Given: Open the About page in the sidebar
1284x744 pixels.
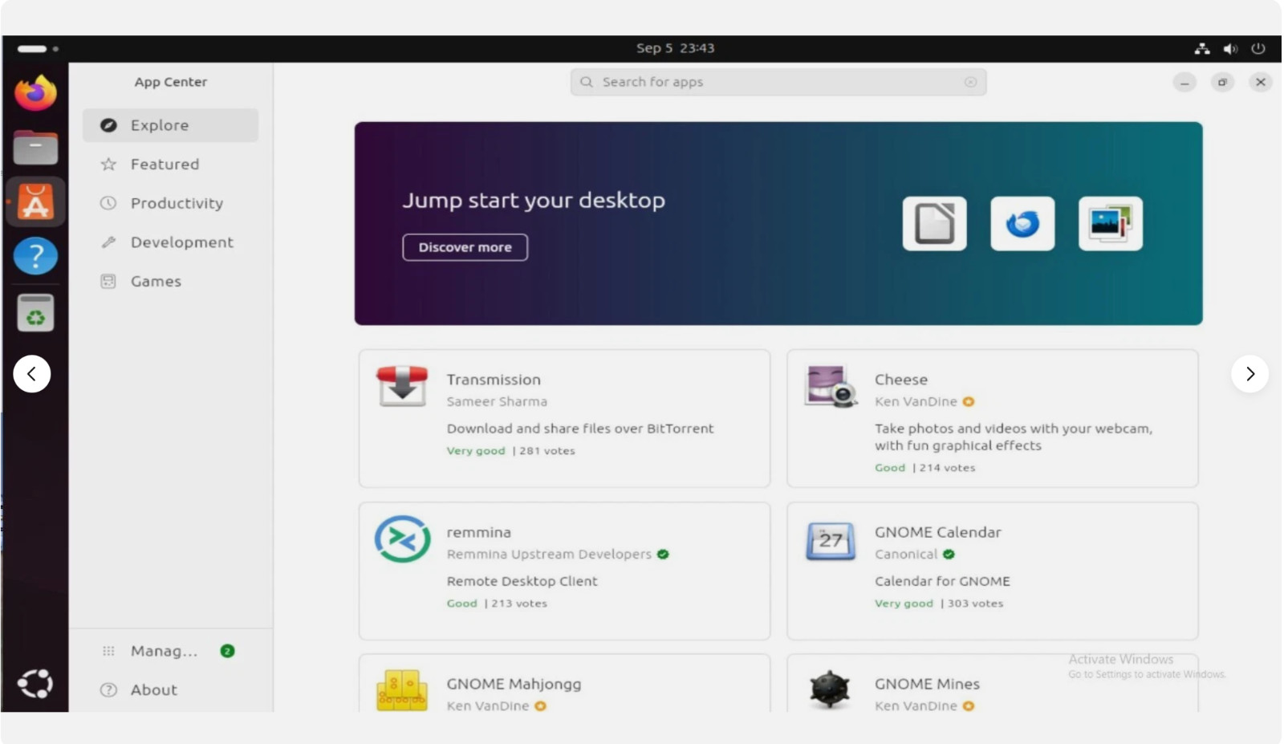Looking at the screenshot, I should [x=170, y=690].
